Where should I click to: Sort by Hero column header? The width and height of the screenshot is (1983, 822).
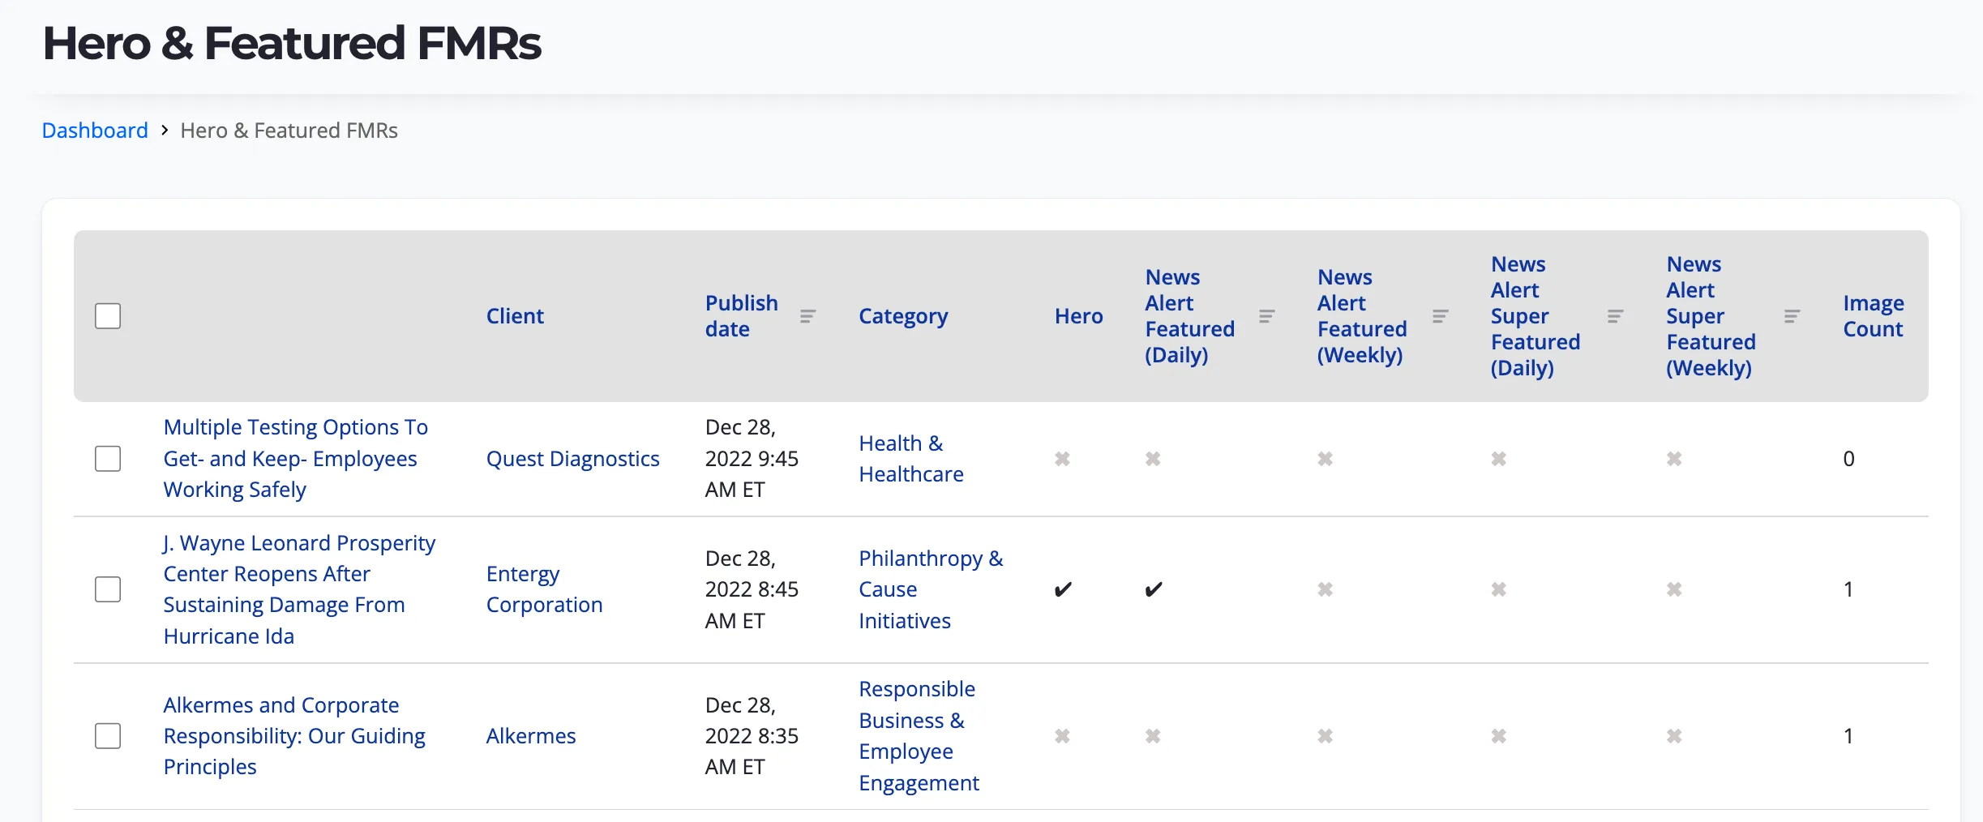click(1078, 316)
